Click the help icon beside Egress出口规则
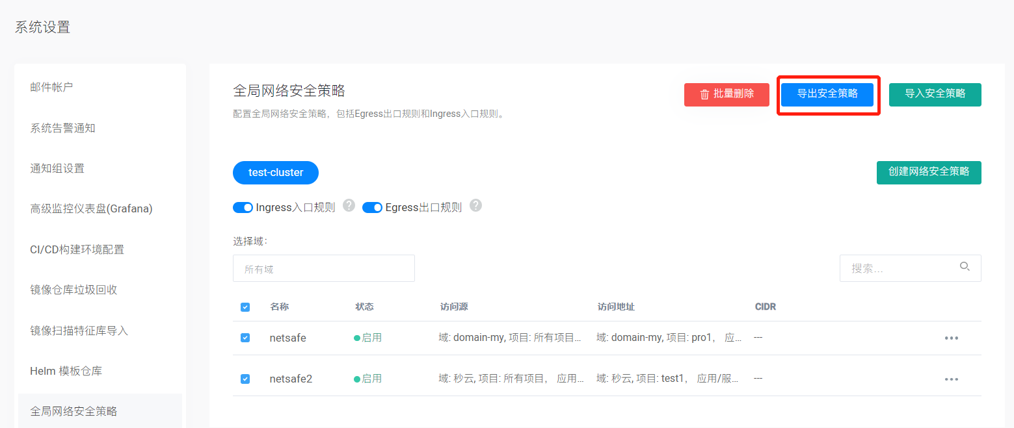Screen dimensions: 1014x428 (x=475, y=206)
